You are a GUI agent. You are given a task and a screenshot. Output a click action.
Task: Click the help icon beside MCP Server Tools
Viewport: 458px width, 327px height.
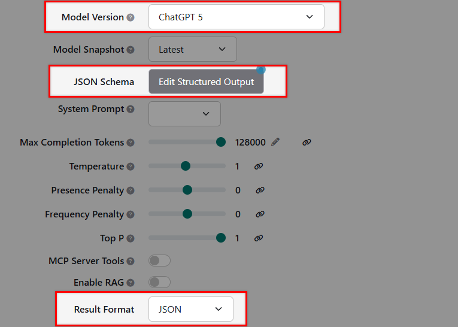[131, 262]
